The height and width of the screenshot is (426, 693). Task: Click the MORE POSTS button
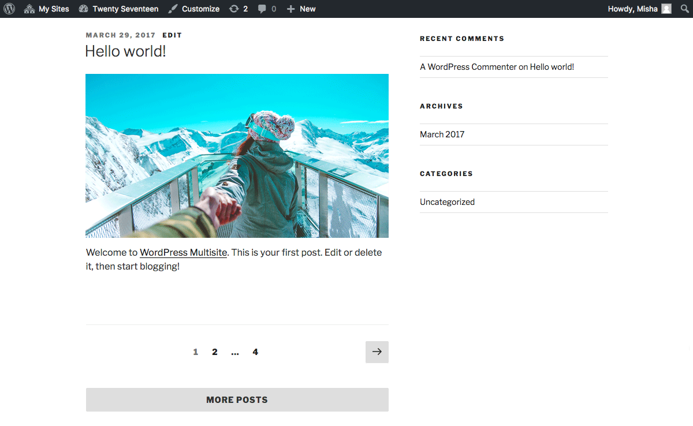(237, 399)
